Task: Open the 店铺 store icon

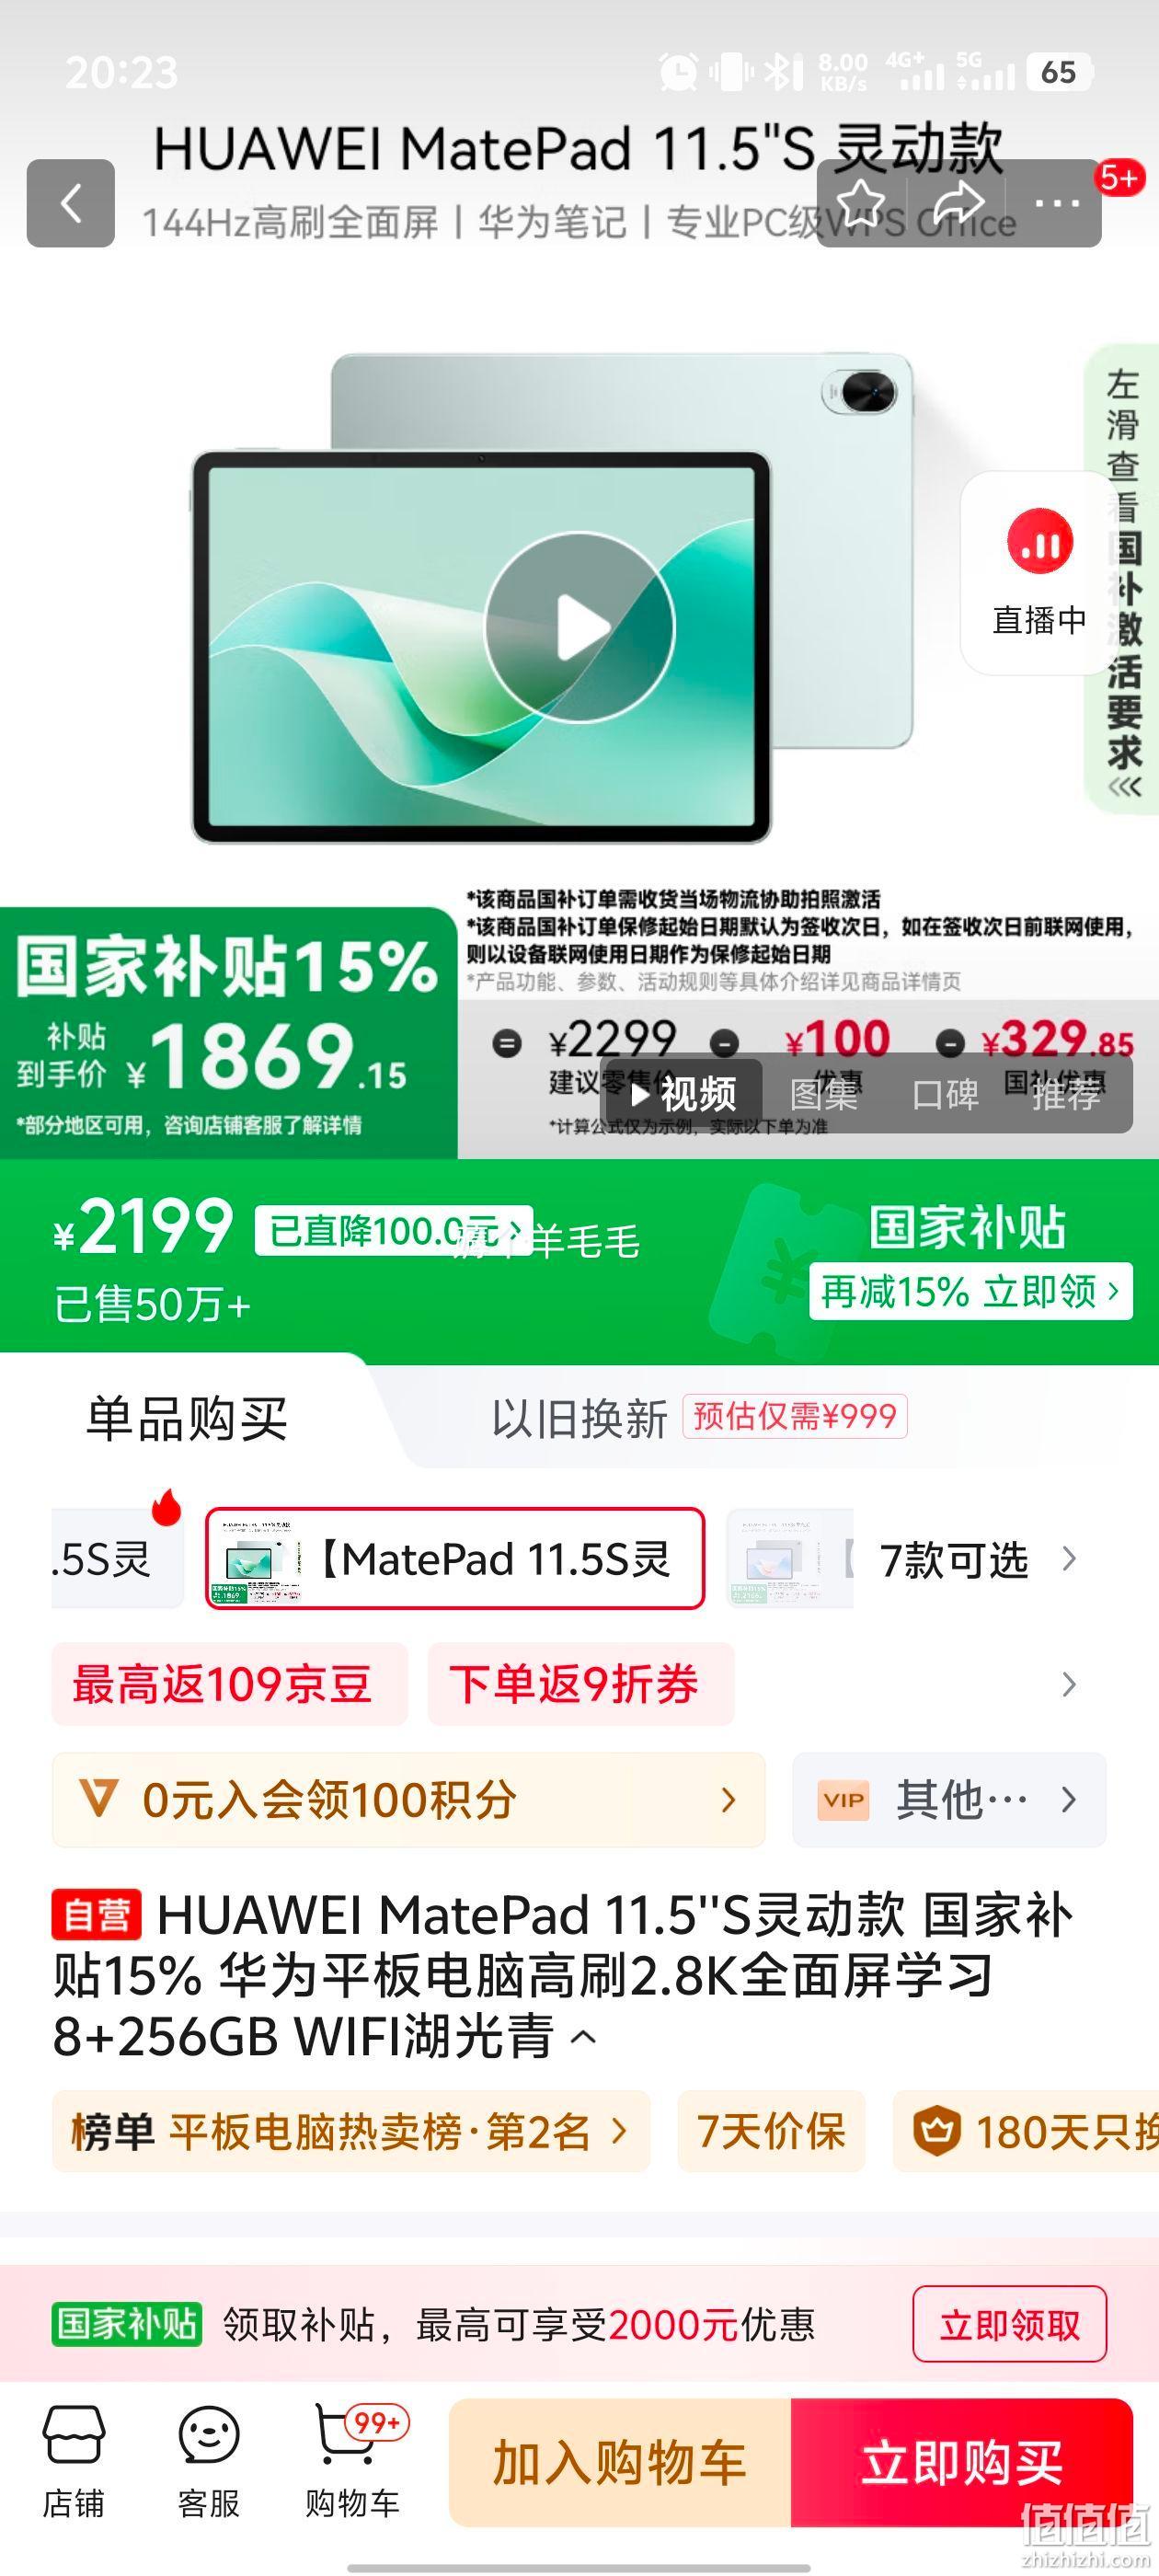Action: coord(73,2462)
